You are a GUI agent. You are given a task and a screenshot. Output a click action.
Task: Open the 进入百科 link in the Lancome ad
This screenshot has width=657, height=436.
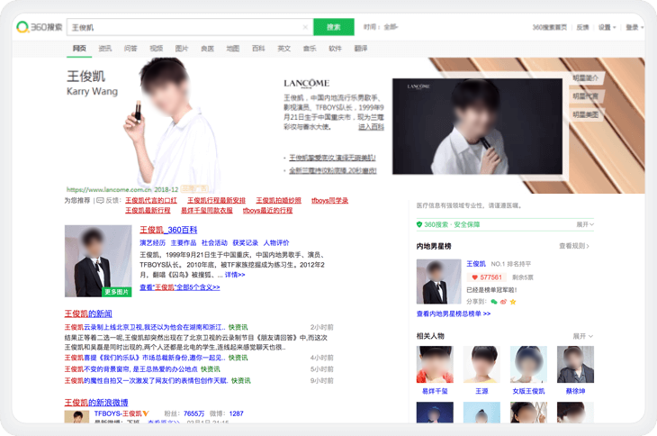coord(371,127)
